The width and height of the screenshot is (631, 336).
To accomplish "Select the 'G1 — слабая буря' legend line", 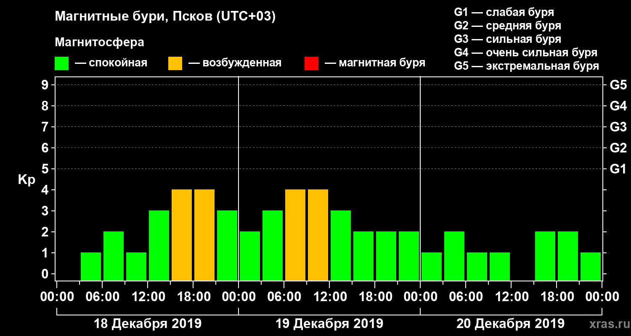I will [x=504, y=12].
